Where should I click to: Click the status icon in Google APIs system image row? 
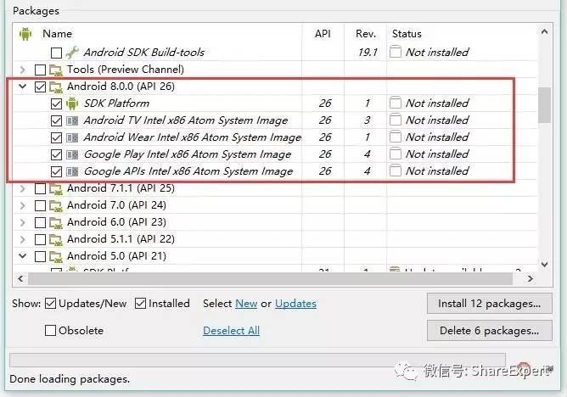(396, 171)
